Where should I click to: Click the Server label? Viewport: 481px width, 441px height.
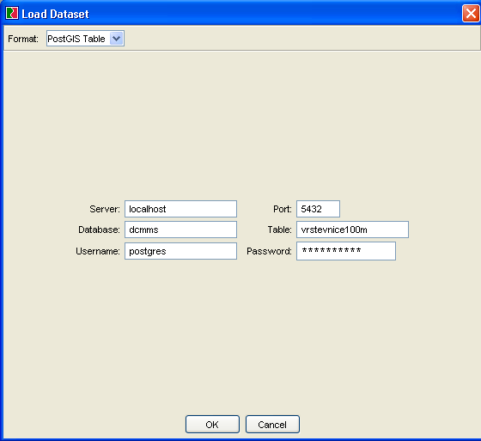pos(105,209)
